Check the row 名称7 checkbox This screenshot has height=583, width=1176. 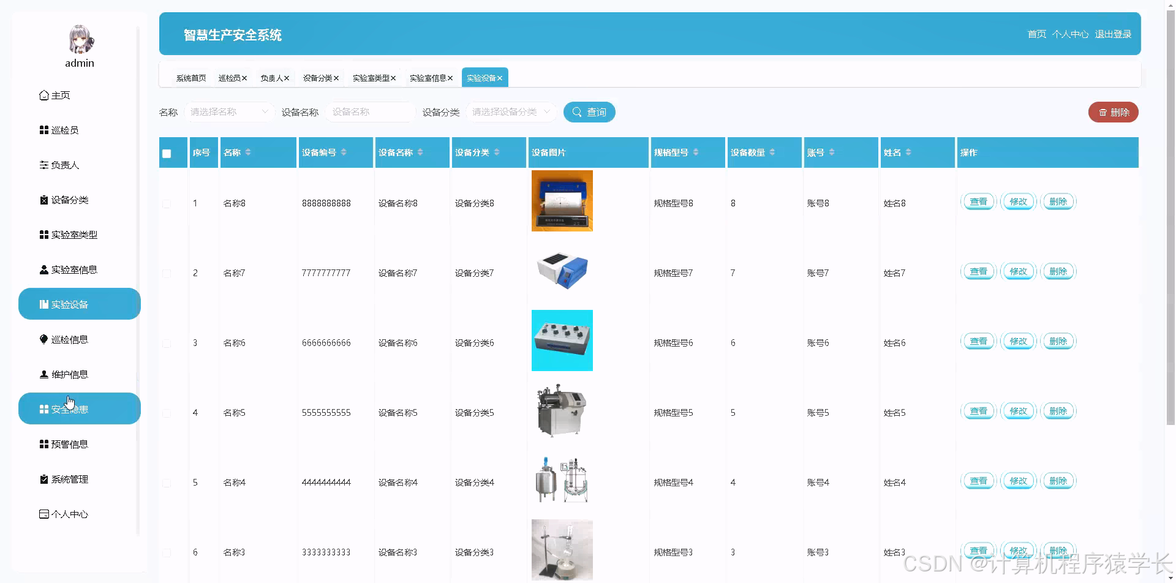point(167,274)
